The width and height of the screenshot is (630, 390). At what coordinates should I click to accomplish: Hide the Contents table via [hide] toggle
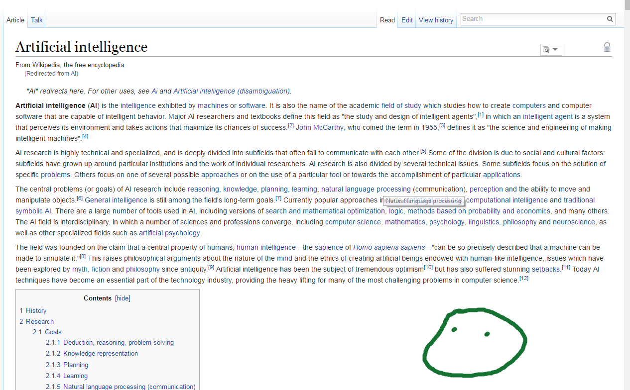(x=123, y=298)
